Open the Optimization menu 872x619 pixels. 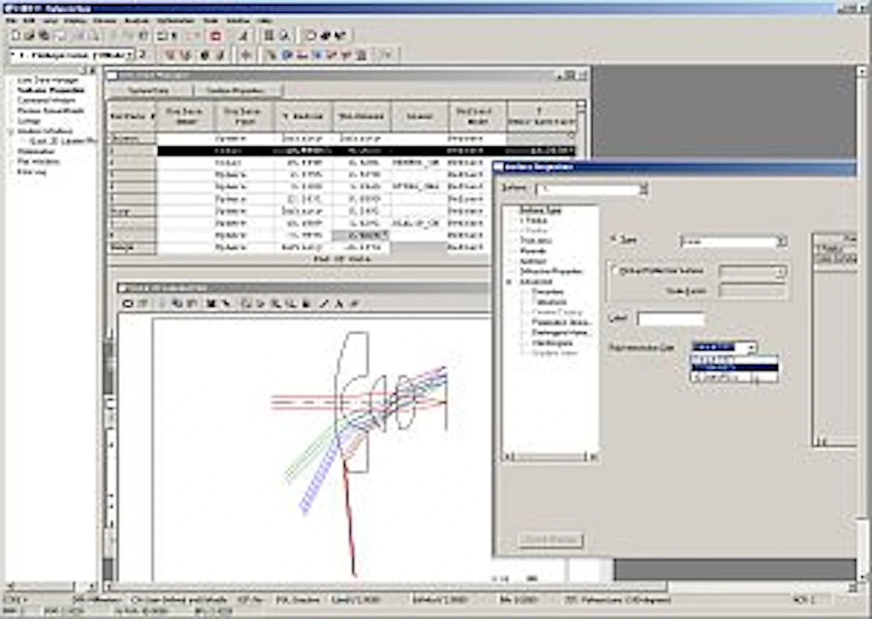coord(176,21)
